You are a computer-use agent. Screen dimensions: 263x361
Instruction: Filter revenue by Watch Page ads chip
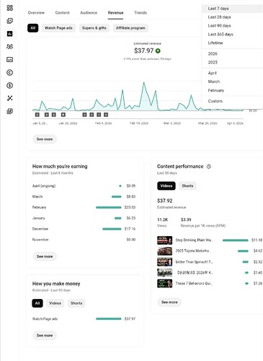[58, 28]
